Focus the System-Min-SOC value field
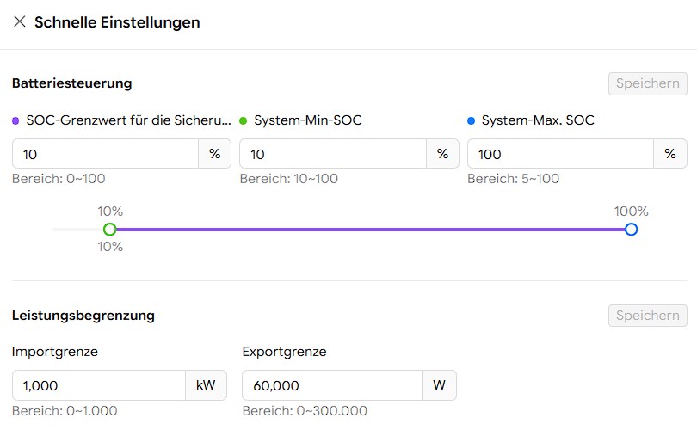 [x=332, y=154]
